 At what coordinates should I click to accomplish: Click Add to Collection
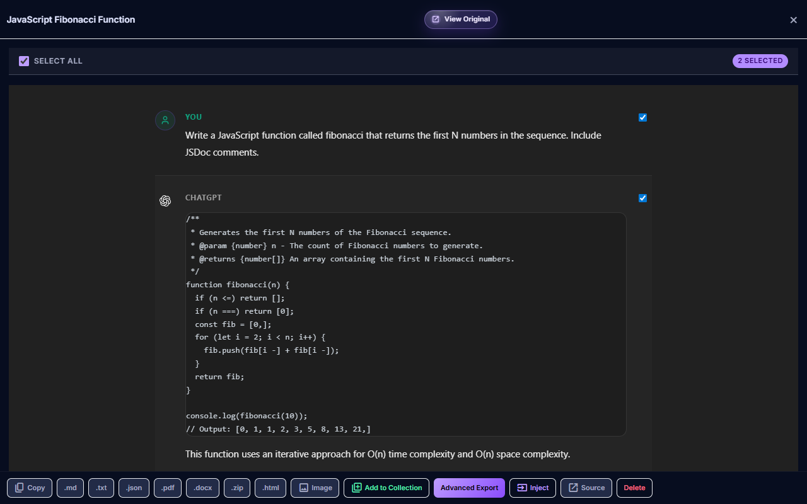386,488
